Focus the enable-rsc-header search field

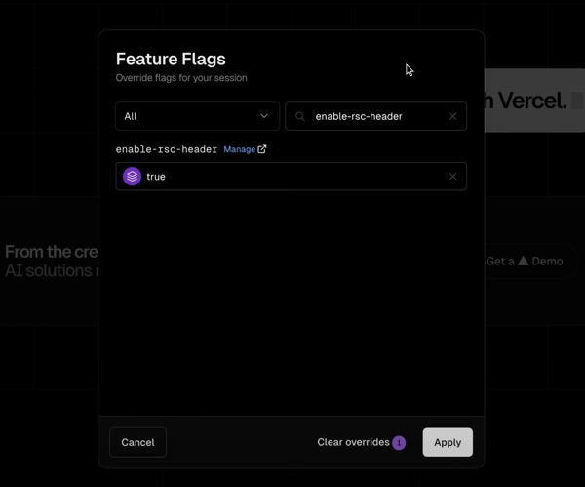point(375,116)
